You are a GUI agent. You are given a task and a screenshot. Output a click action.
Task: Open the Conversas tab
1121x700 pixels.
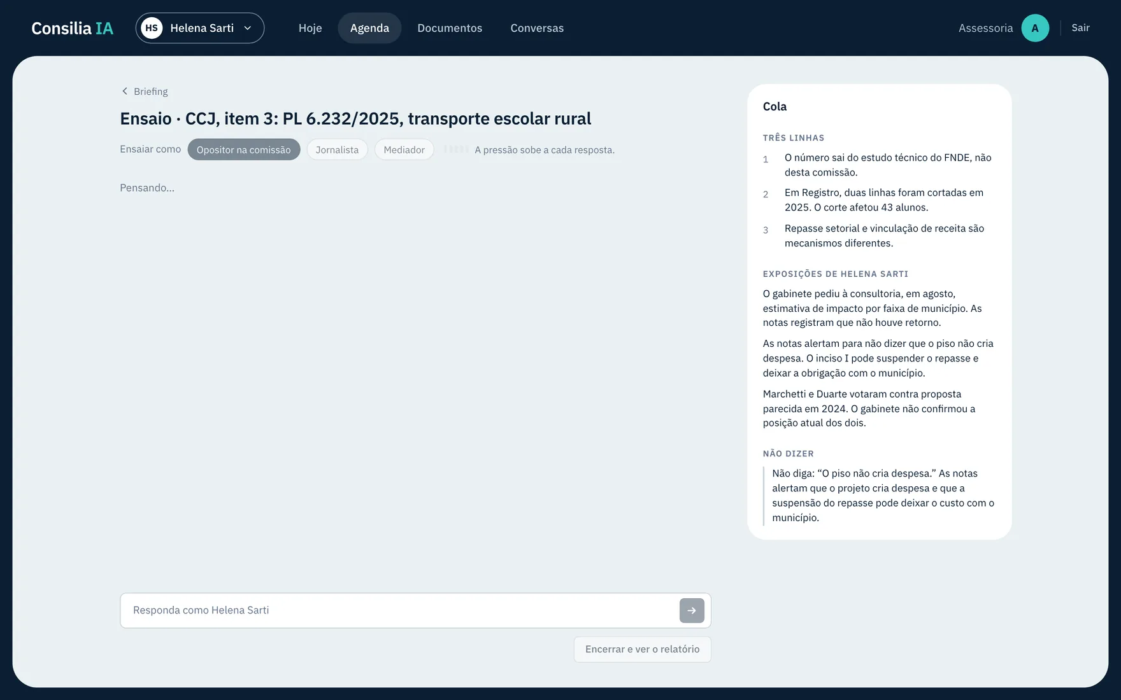point(537,28)
